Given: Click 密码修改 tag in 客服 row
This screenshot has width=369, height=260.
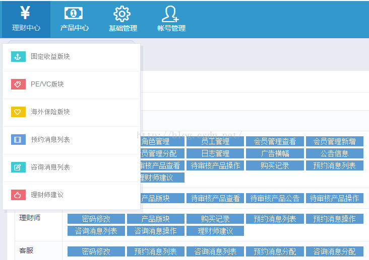Looking at the screenshot, I should tap(96, 251).
